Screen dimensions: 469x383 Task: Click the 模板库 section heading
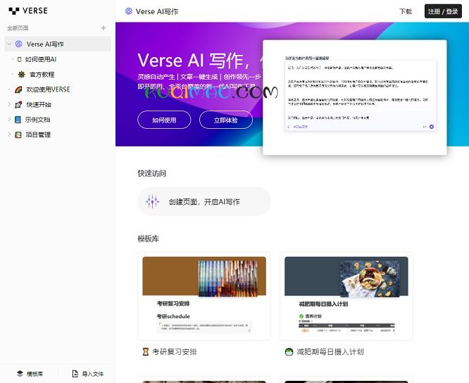[148, 239]
